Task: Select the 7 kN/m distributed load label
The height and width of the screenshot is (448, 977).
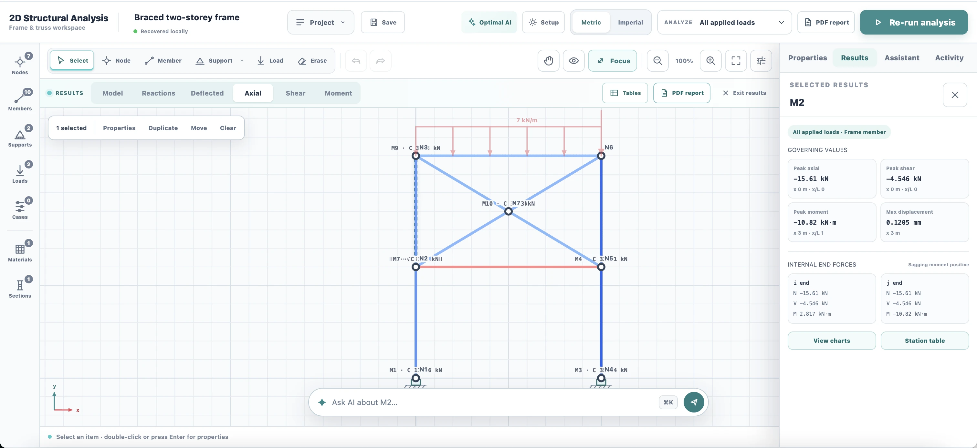Action: click(x=527, y=120)
